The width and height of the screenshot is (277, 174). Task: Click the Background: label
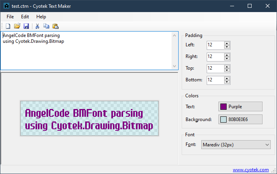pos(198,120)
